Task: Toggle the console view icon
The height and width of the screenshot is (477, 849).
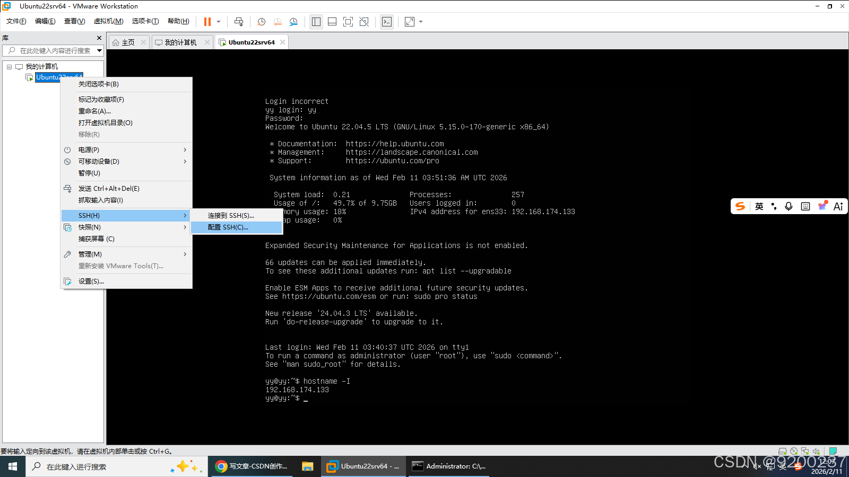Action: 387,22
